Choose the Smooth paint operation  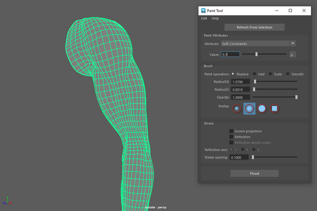[288, 74]
